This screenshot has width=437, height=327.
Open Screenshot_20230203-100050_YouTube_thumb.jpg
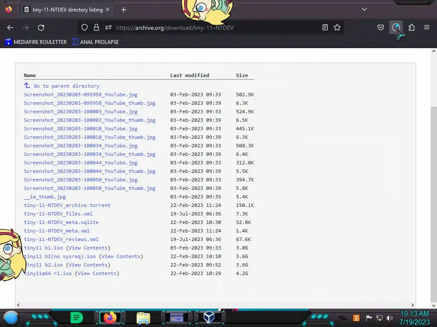[x=90, y=188]
